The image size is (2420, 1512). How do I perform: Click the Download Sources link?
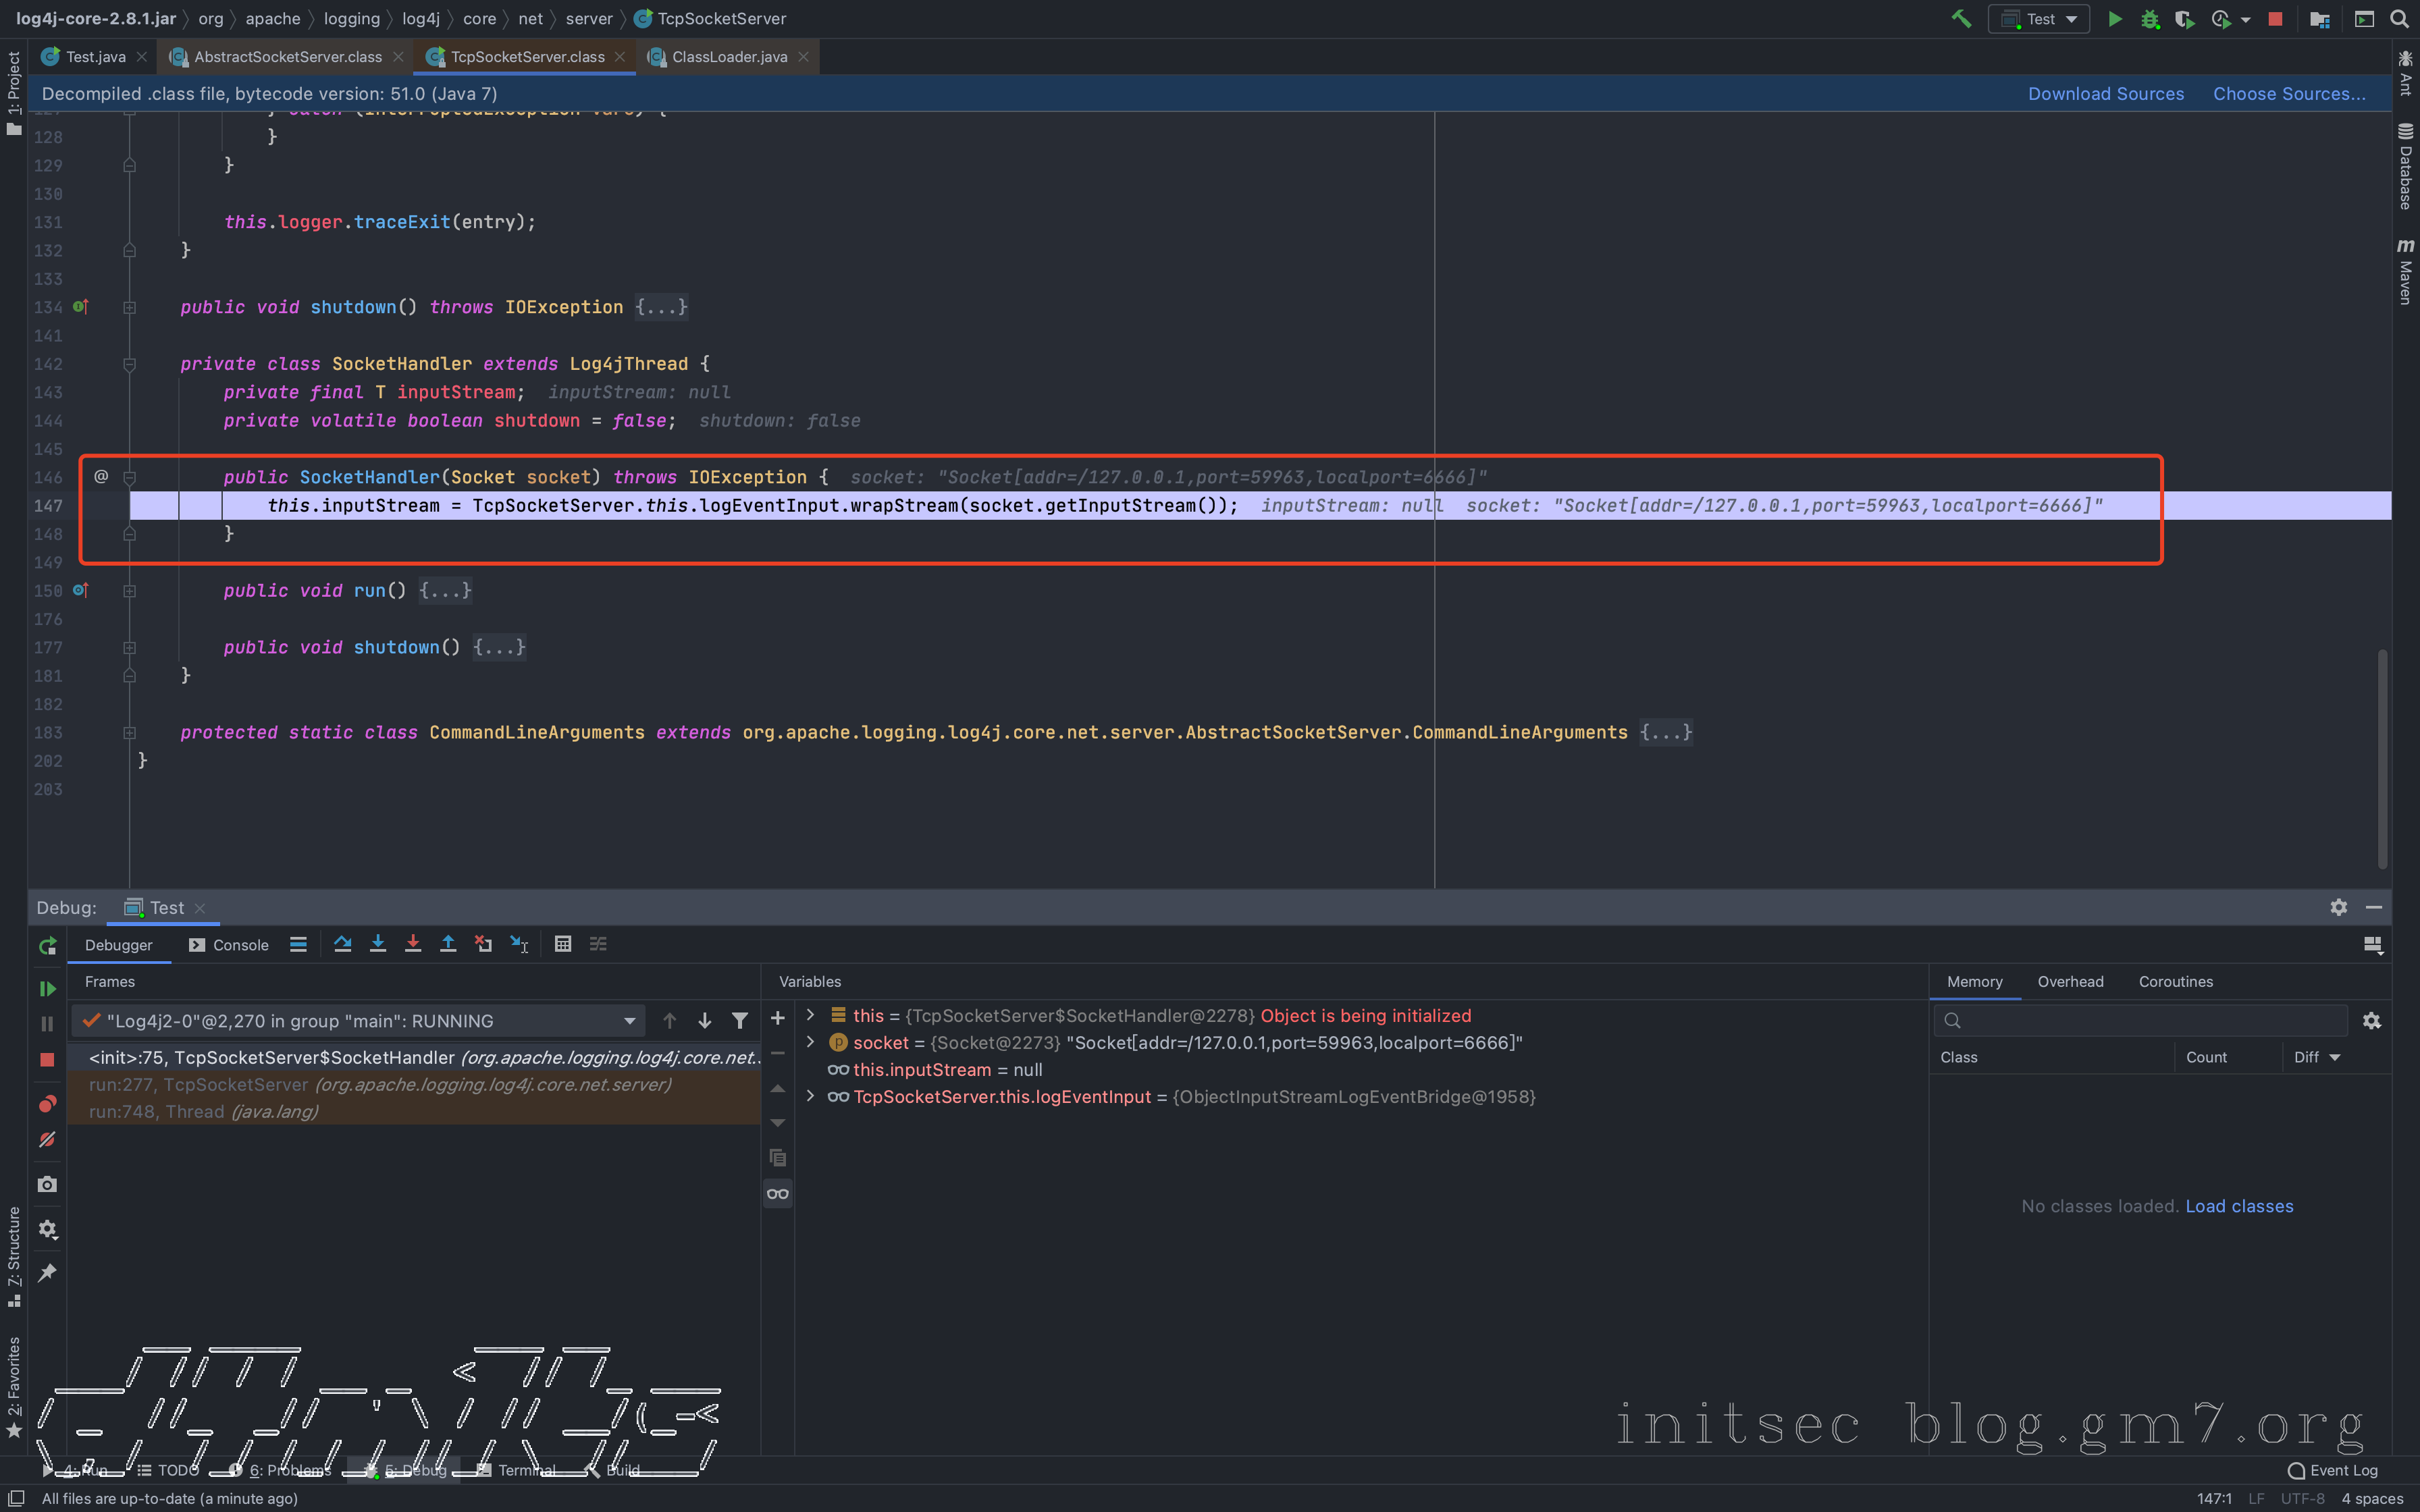tap(2105, 94)
